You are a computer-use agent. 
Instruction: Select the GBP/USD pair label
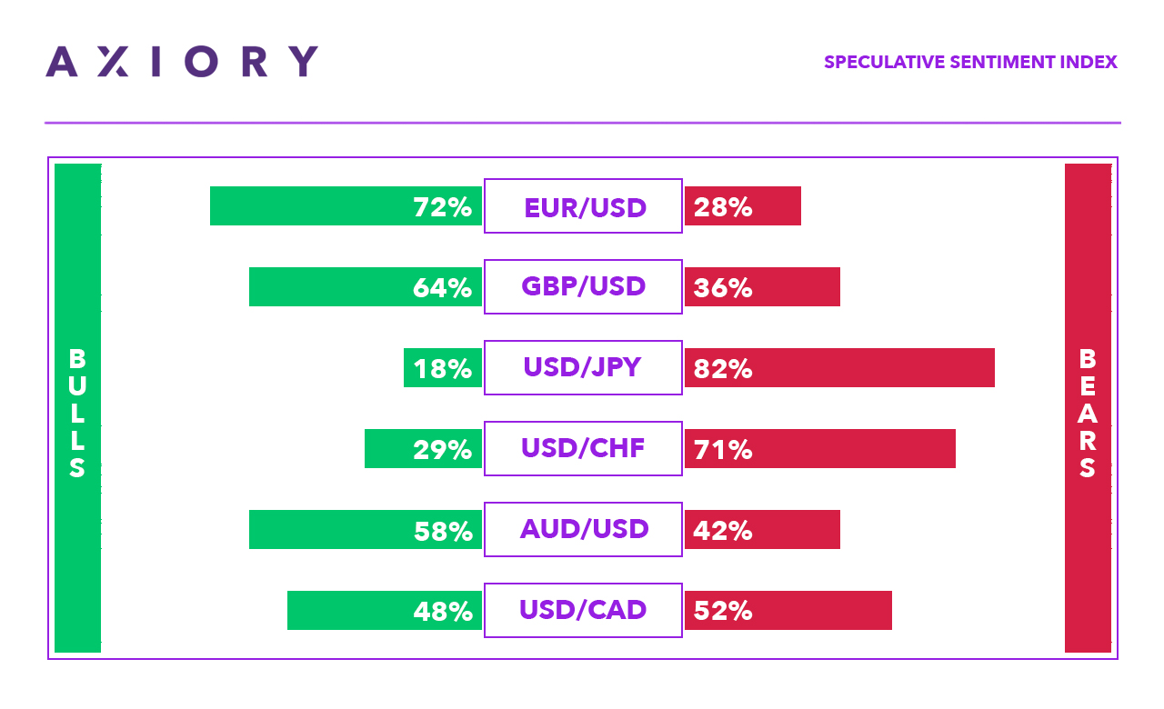[x=583, y=287]
